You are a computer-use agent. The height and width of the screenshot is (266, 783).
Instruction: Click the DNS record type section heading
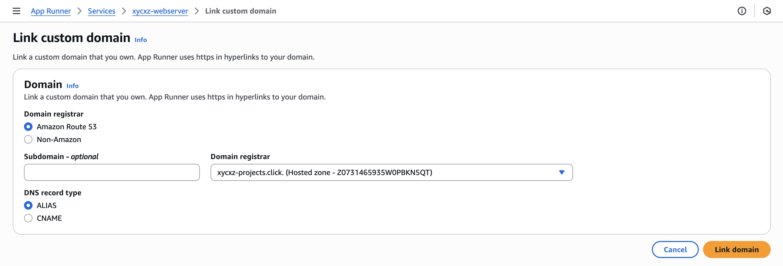pos(52,192)
